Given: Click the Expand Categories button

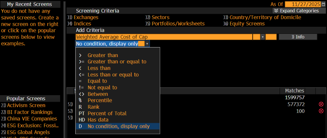Looking at the screenshot, I should [x=297, y=11].
